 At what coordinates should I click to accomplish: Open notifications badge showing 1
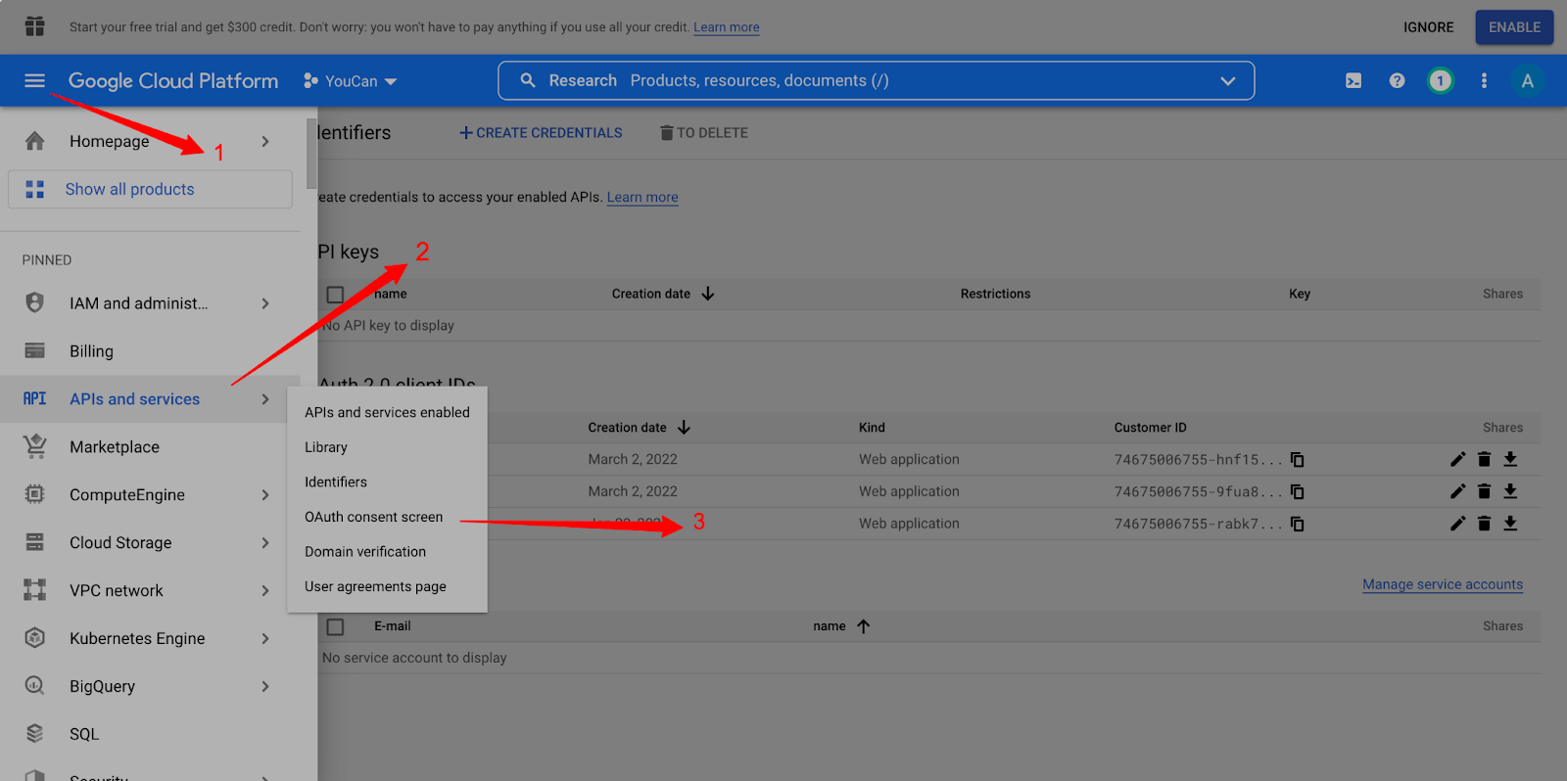tap(1440, 81)
